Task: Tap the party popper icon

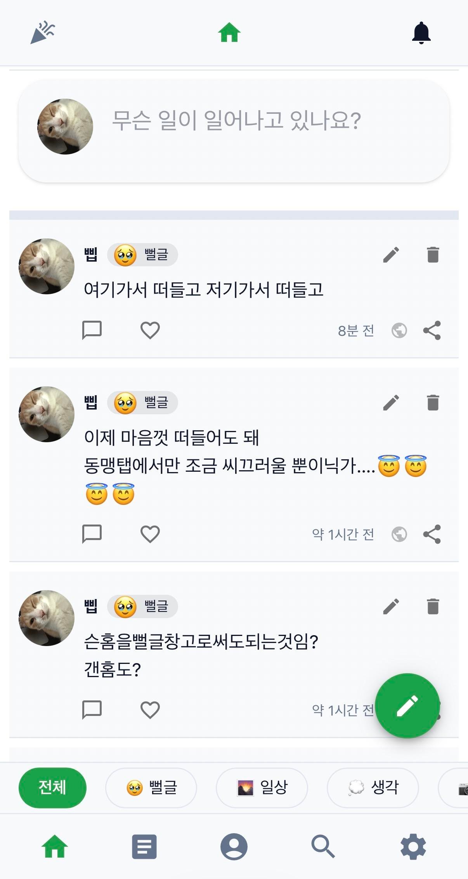Action: (x=43, y=33)
